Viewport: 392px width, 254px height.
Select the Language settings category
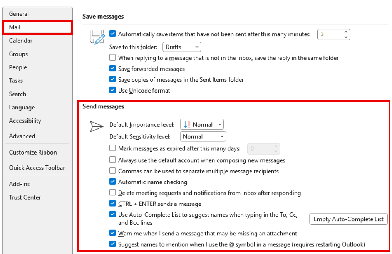pos(22,107)
